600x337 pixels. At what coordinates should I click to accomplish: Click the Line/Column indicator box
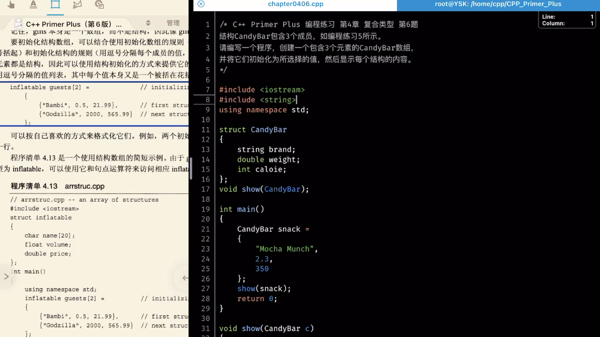click(x=567, y=20)
